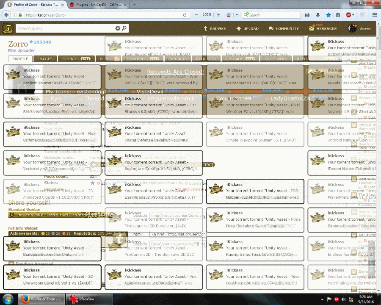Image resolution: width=381 pixels, height=305 pixels.
Task: Show hidden system tray icons arrow
Action: pos(322,299)
